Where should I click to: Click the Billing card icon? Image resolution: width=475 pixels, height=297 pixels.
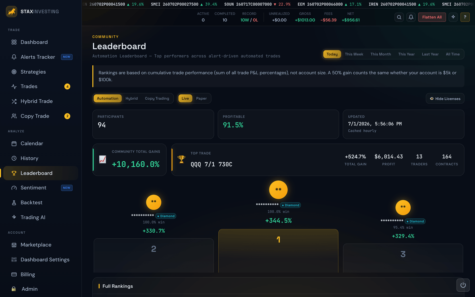point(14,275)
